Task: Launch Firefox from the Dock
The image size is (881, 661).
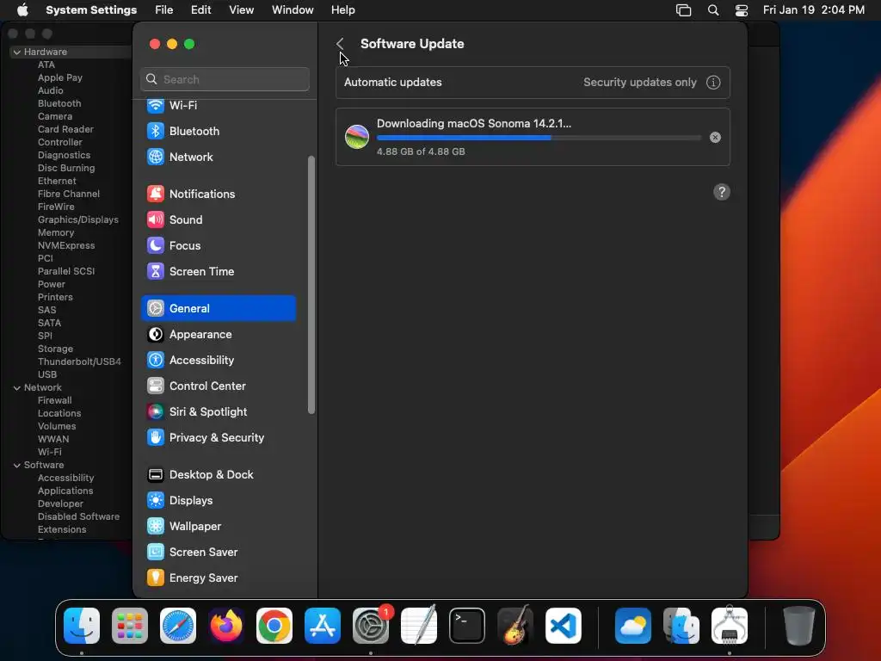Action: click(226, 626)
